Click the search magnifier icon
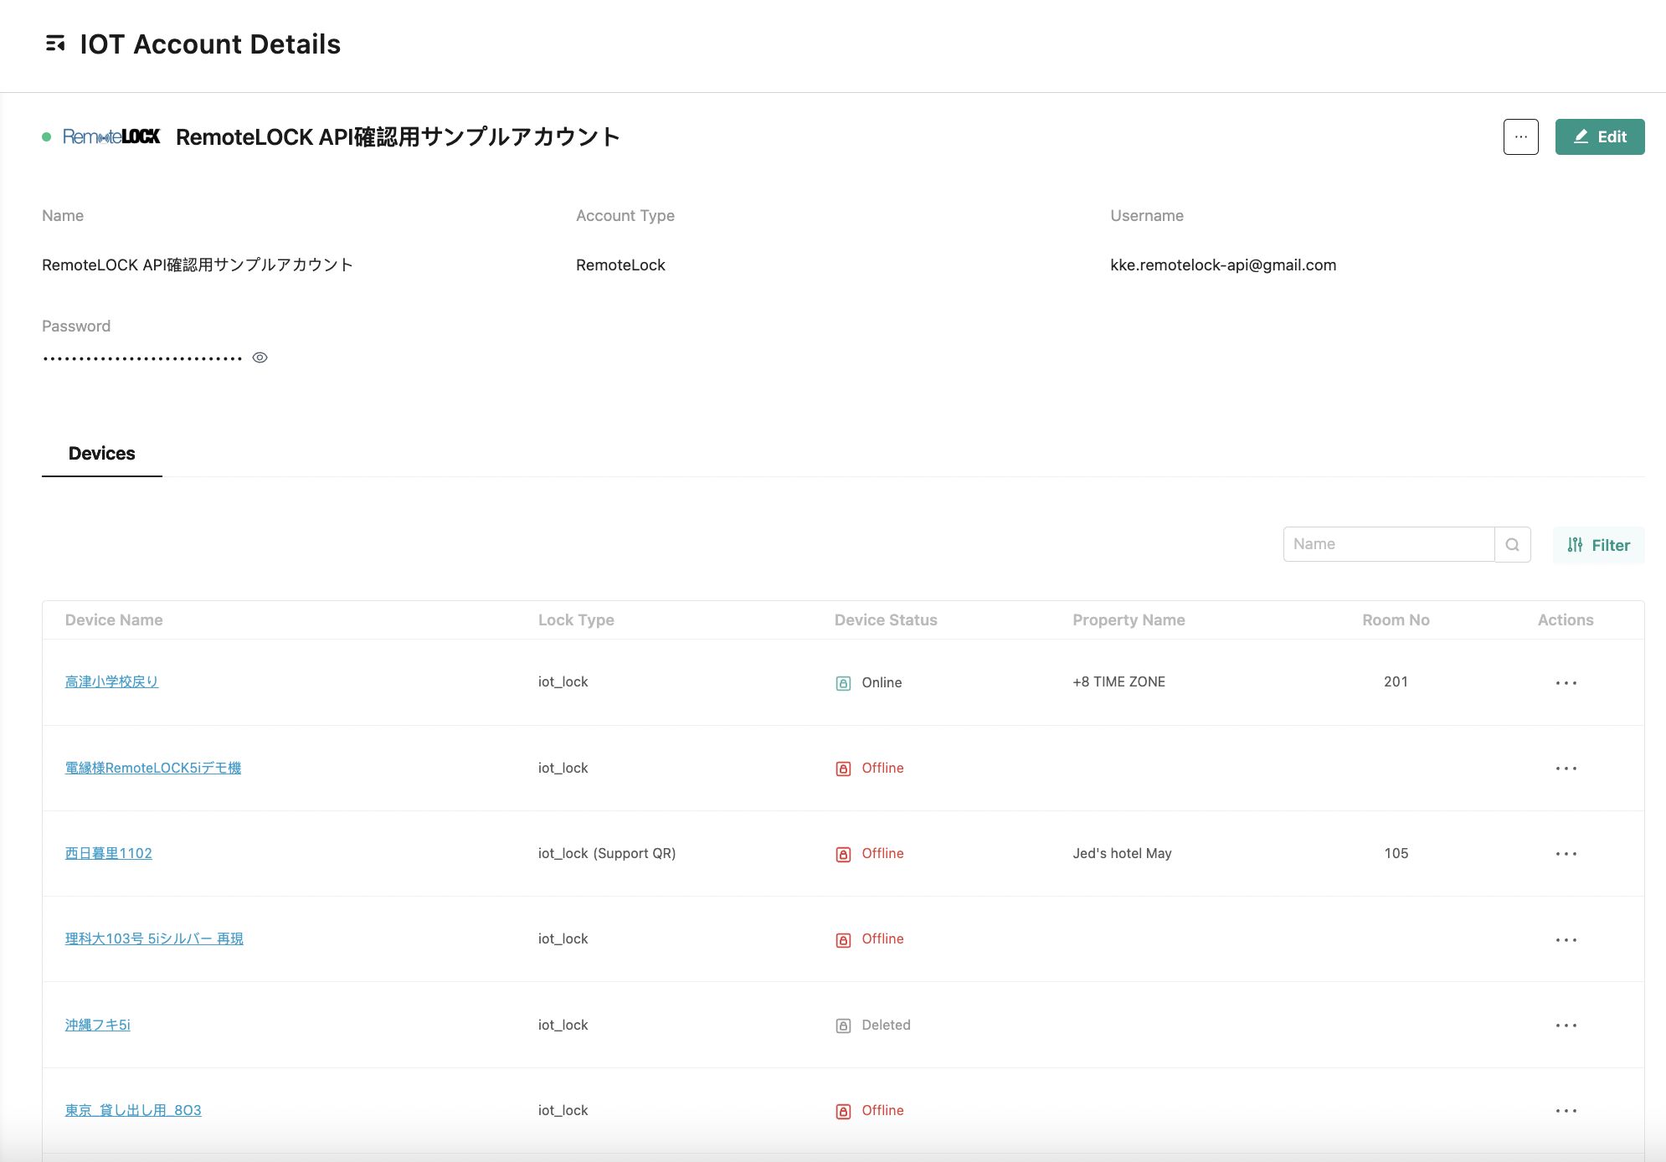Image resolution: width=1666 pixels, height=1162 pixels. tap(1512, 544)
